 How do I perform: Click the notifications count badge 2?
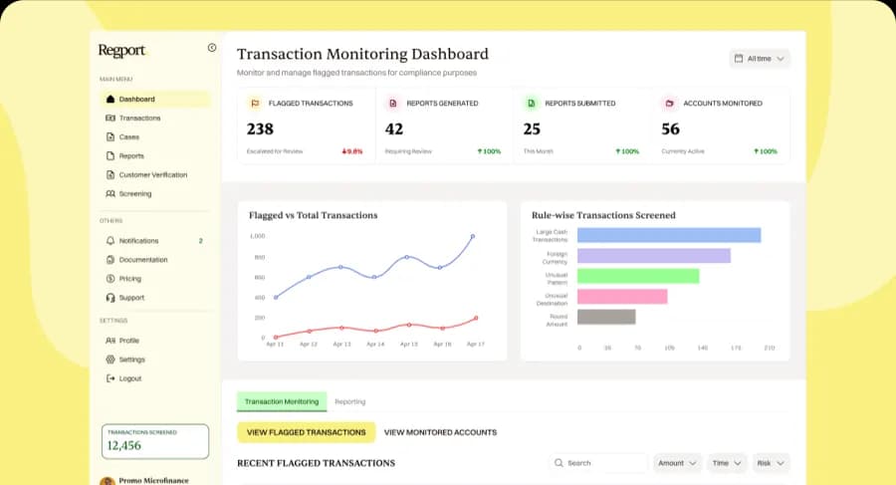[x=200, y=241]
